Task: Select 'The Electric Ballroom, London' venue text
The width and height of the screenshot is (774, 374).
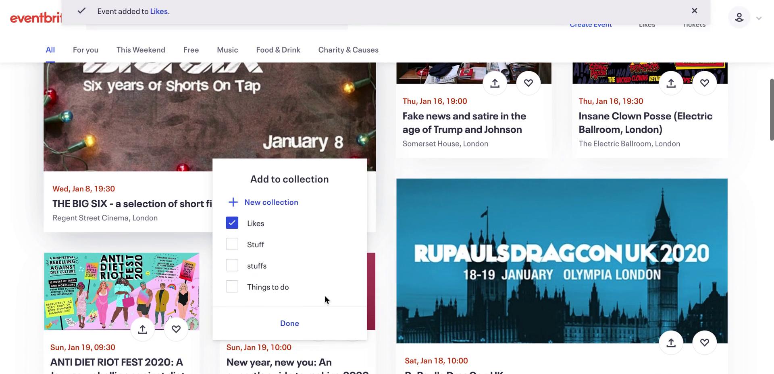Action: [x=629, y=144]
